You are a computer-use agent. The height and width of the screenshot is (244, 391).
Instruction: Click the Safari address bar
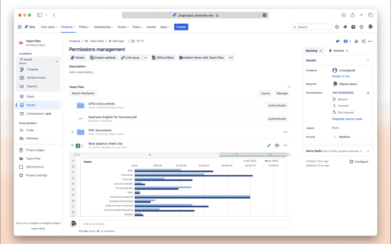point(195,15)
